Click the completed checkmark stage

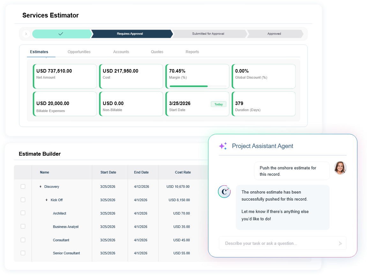[61, 34]
